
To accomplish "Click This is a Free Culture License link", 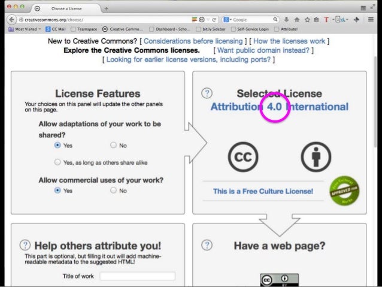I will tap(263, 191).
